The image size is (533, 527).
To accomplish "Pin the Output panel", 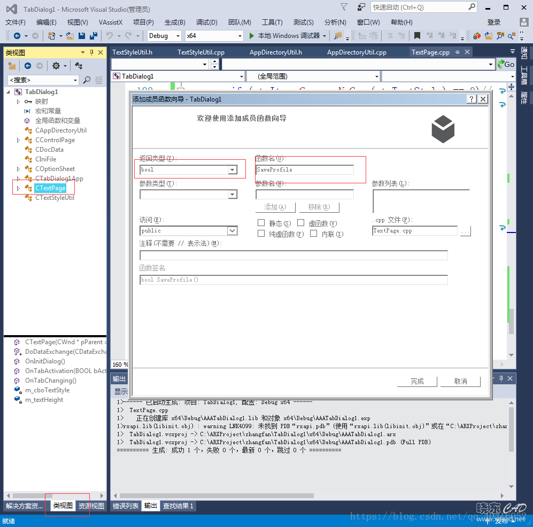I will pyautogui.click(x=501, y=378).
